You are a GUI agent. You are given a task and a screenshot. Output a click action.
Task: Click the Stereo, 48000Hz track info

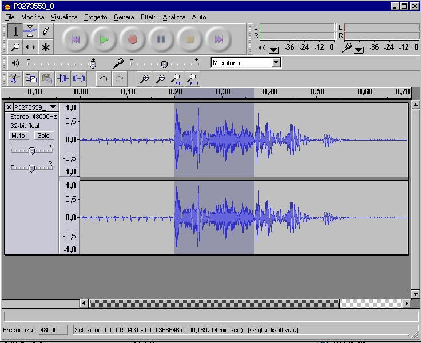coord(34,117)
